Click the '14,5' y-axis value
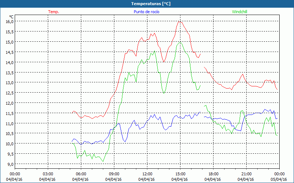The height and width of the screenshot is (183, 294). coord(10,52)
